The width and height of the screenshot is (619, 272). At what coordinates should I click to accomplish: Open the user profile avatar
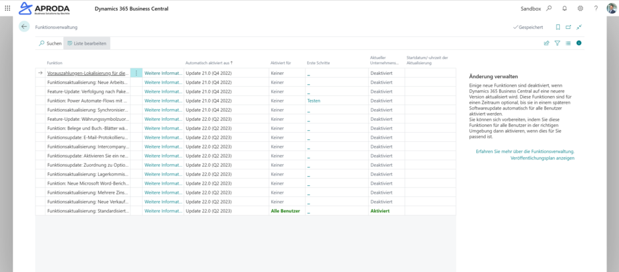coord(612,9)
